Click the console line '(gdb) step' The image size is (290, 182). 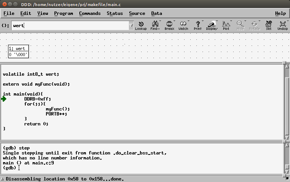[16, 148]
